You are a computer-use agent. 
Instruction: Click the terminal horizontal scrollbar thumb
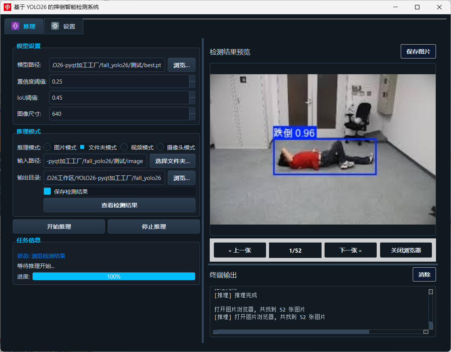click(x=291, y=332)
